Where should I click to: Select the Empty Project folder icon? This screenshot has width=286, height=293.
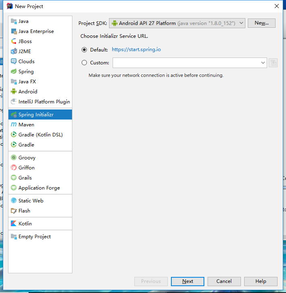pos(14,237)
